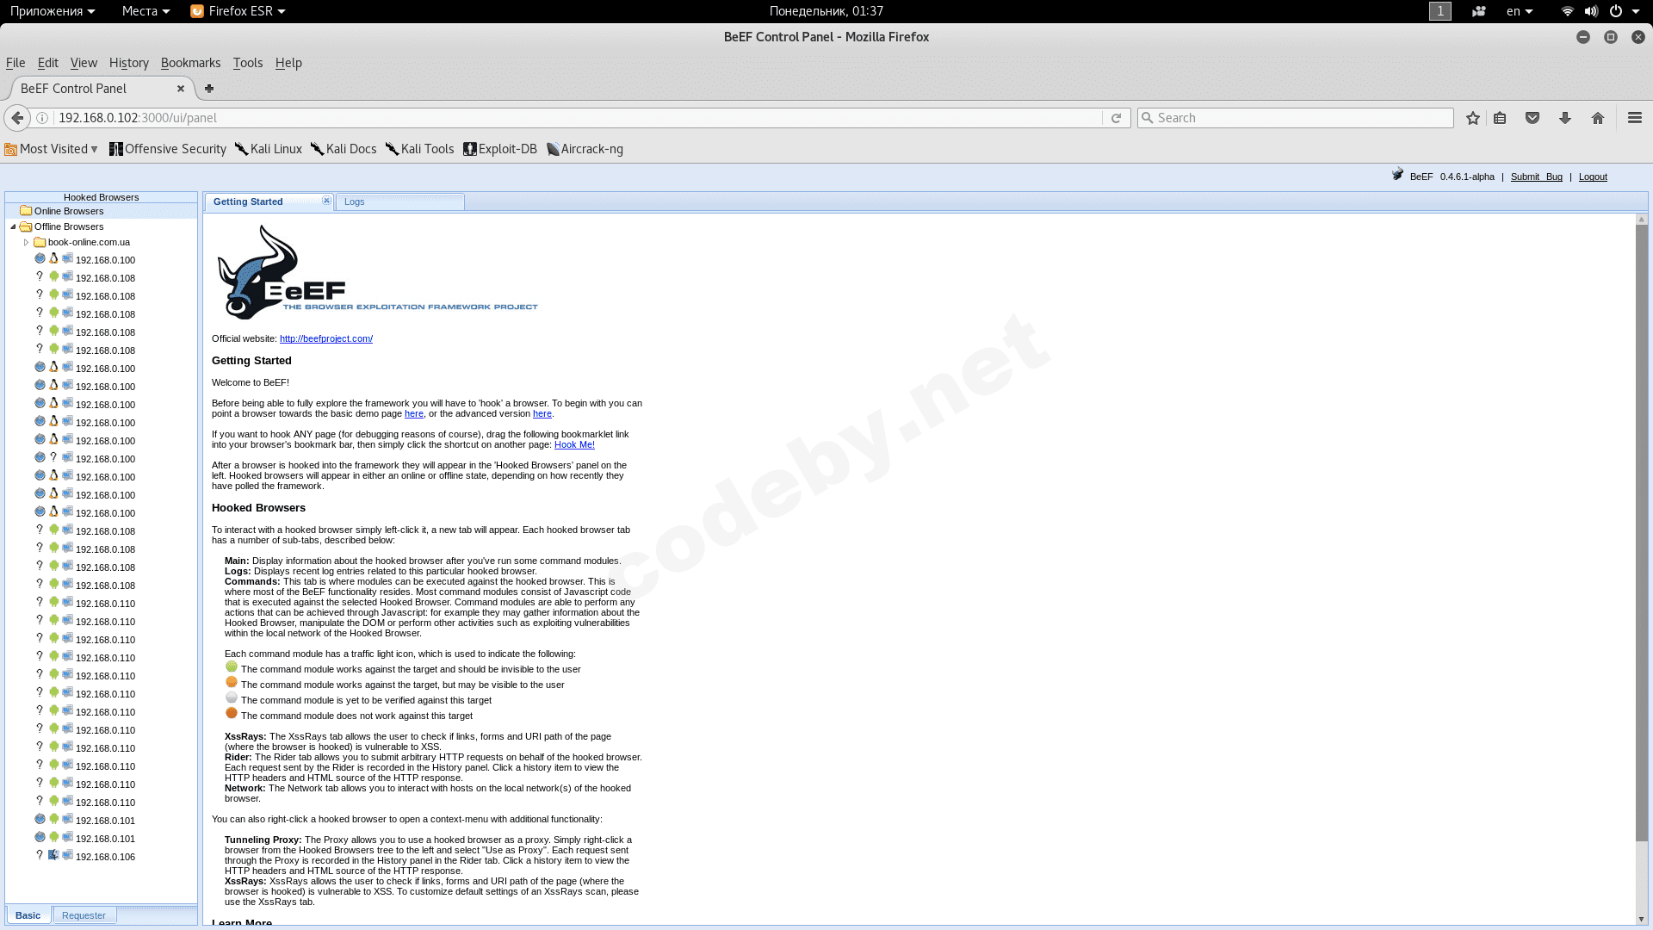Click the Hook Me! bookmarklet link

(x=574, y=444)
